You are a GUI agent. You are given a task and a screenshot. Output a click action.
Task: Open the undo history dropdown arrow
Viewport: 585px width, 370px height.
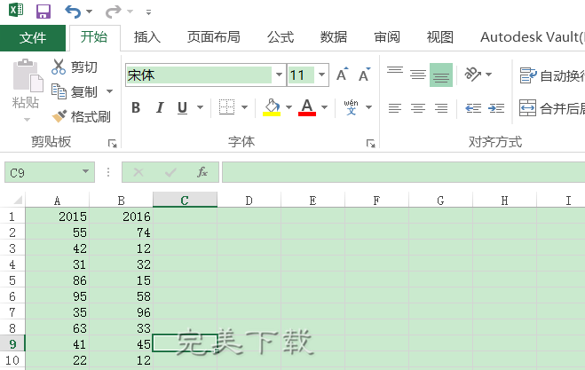(89, 12)
